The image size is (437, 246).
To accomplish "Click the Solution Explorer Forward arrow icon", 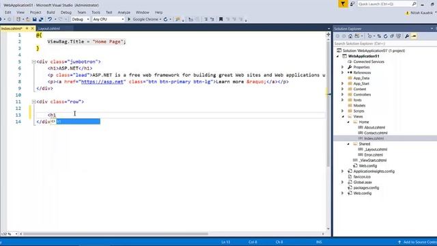I will click(x=343, y=36).
